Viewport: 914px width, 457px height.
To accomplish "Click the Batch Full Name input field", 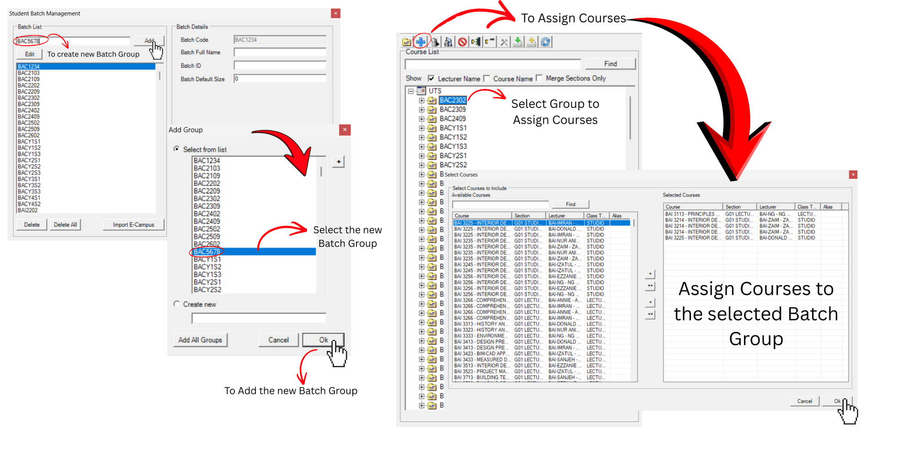I will (280, 53).
